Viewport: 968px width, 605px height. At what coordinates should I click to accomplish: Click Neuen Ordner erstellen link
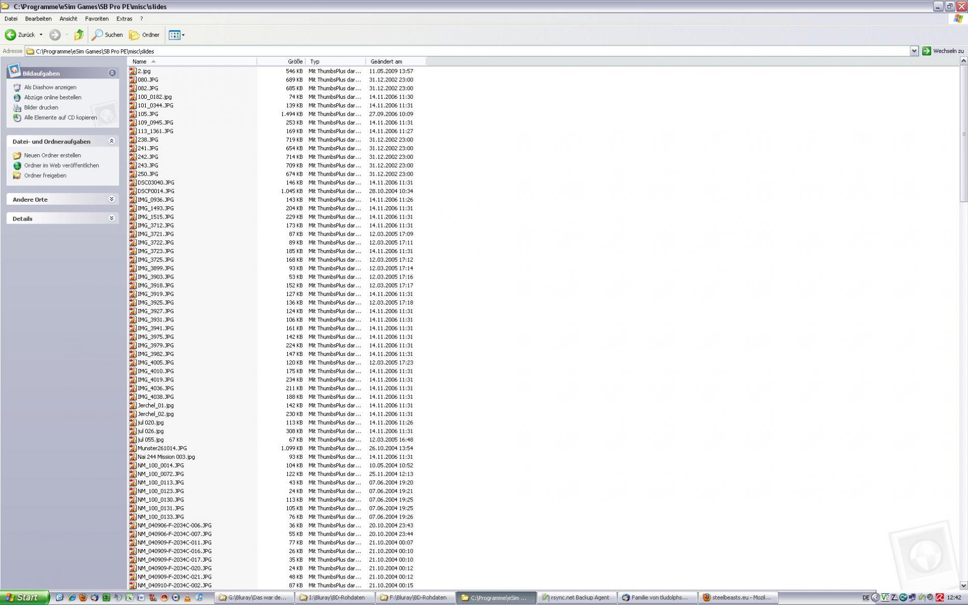click(x=52, y=155)
